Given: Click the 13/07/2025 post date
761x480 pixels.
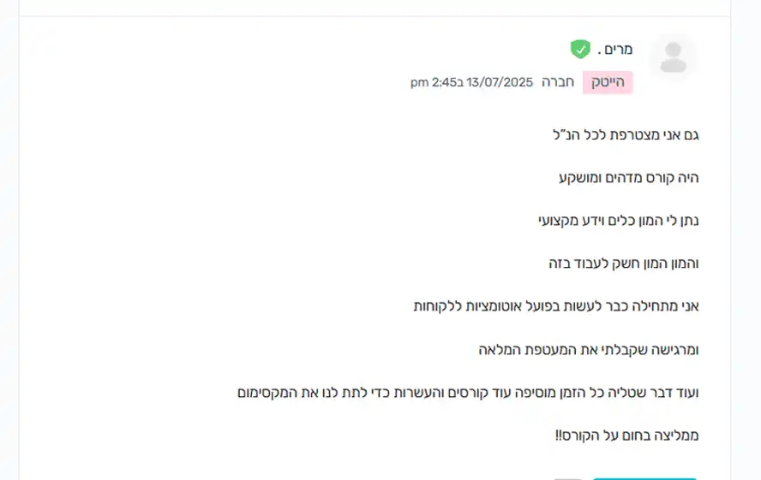Looking at the screenshot, I should [x=500, y=82].
